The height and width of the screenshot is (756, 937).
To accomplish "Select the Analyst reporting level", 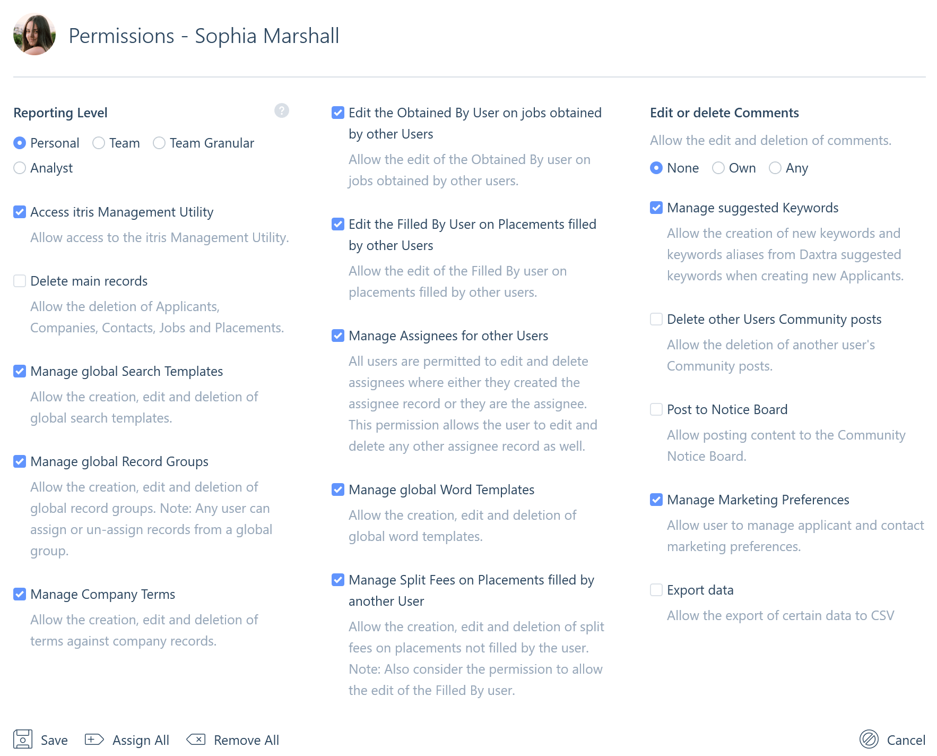I will point(20,168).
